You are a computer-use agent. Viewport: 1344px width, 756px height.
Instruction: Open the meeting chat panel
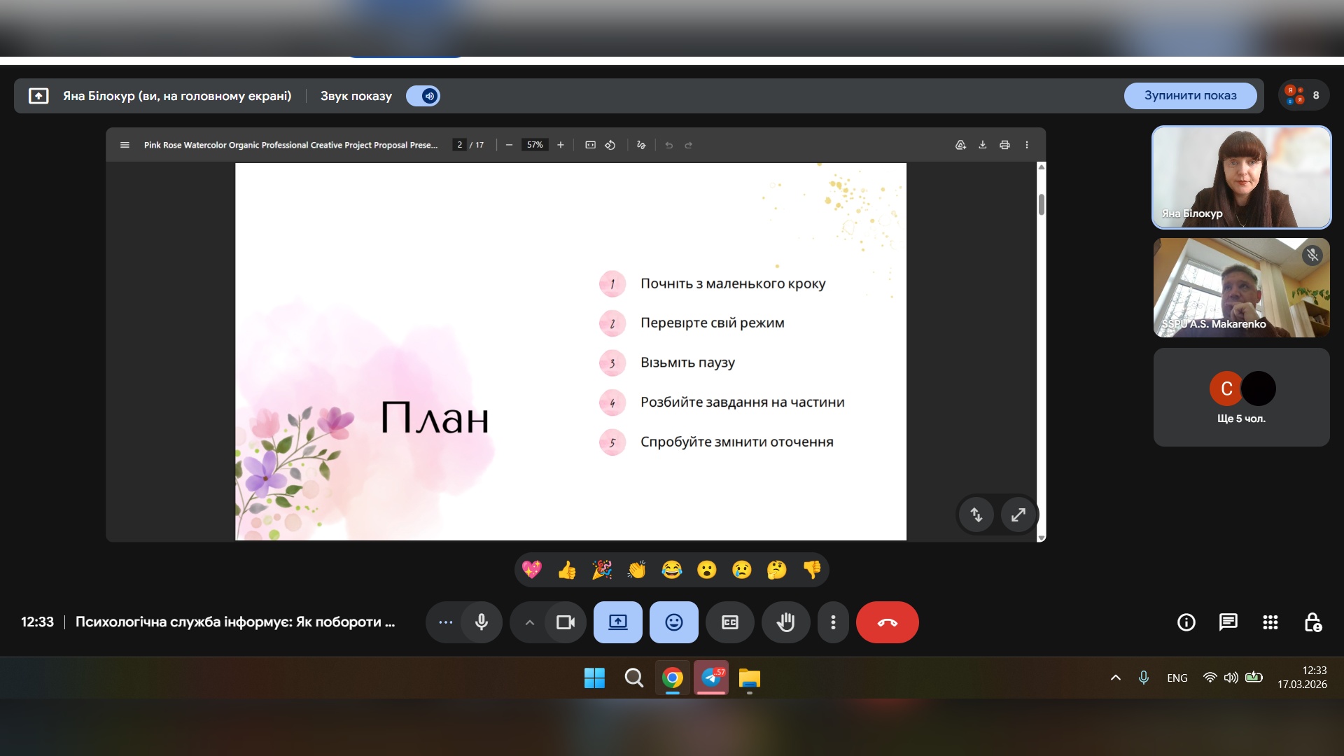(1228, 622)
